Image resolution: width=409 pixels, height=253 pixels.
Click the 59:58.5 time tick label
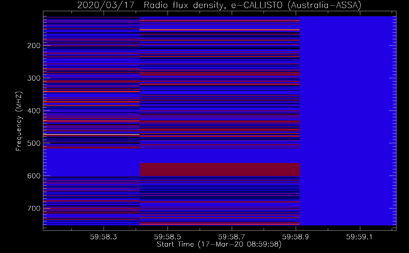[x=167, y=237]
